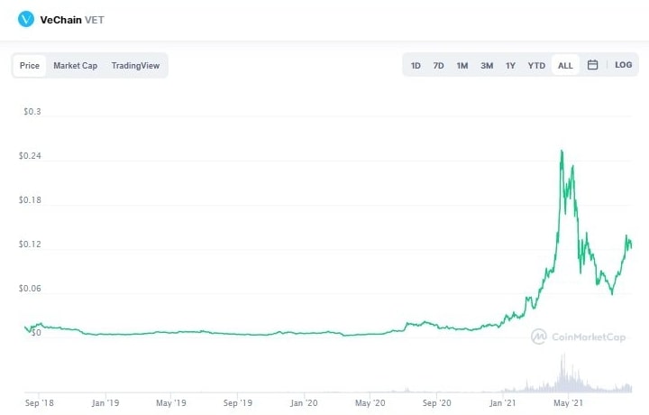Click the $0.3 price axis label
This screenshot has width=649, height=415.
coord(32,111)
